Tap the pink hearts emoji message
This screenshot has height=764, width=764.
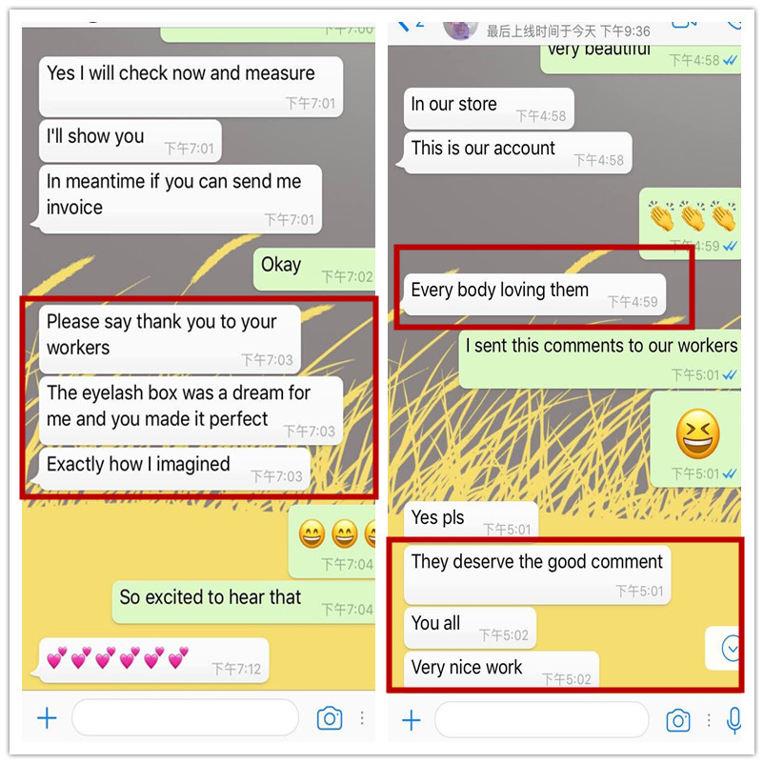[x=153, y=660]
